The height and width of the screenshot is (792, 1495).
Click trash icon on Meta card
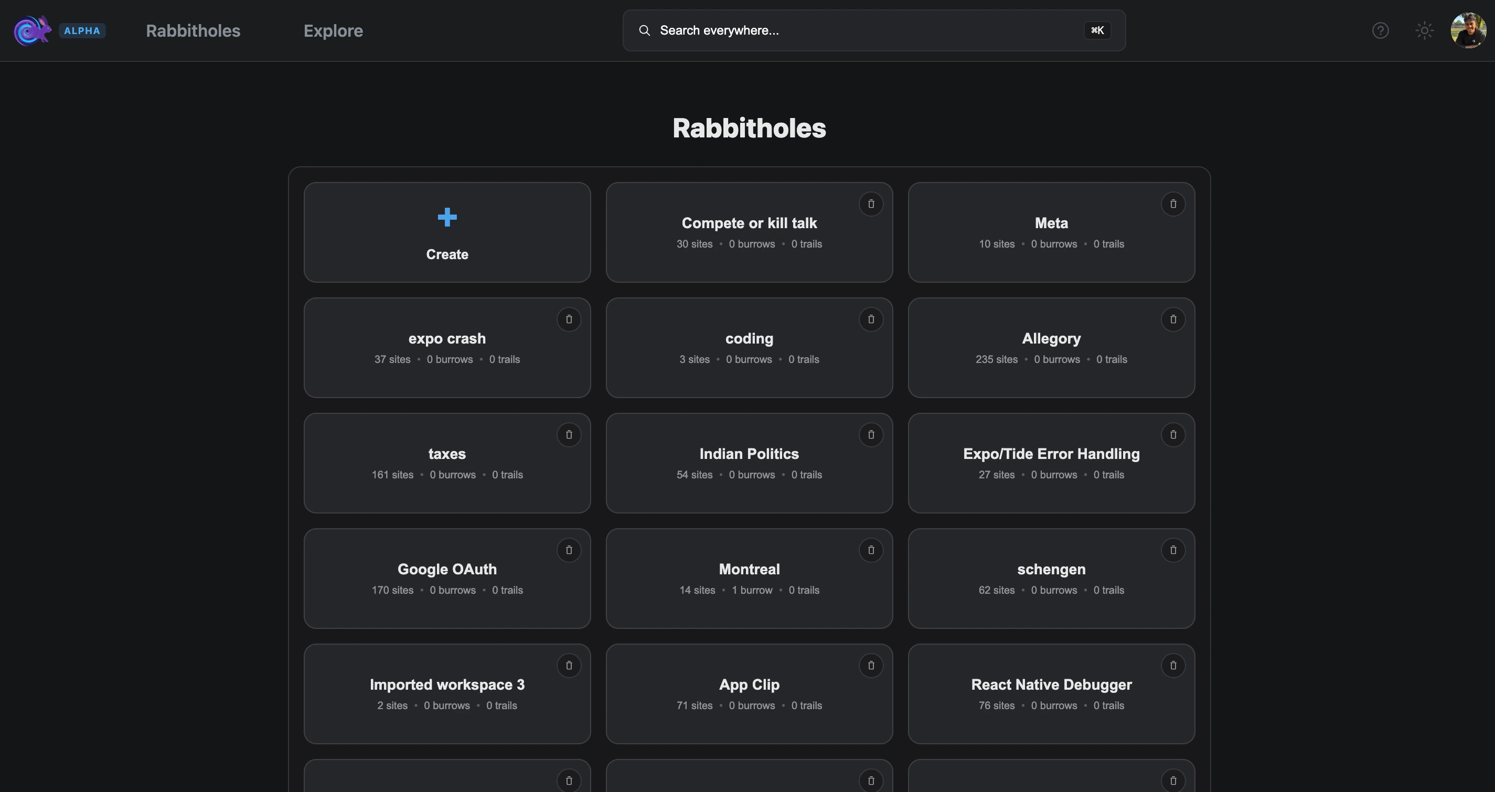point(1173,204)
